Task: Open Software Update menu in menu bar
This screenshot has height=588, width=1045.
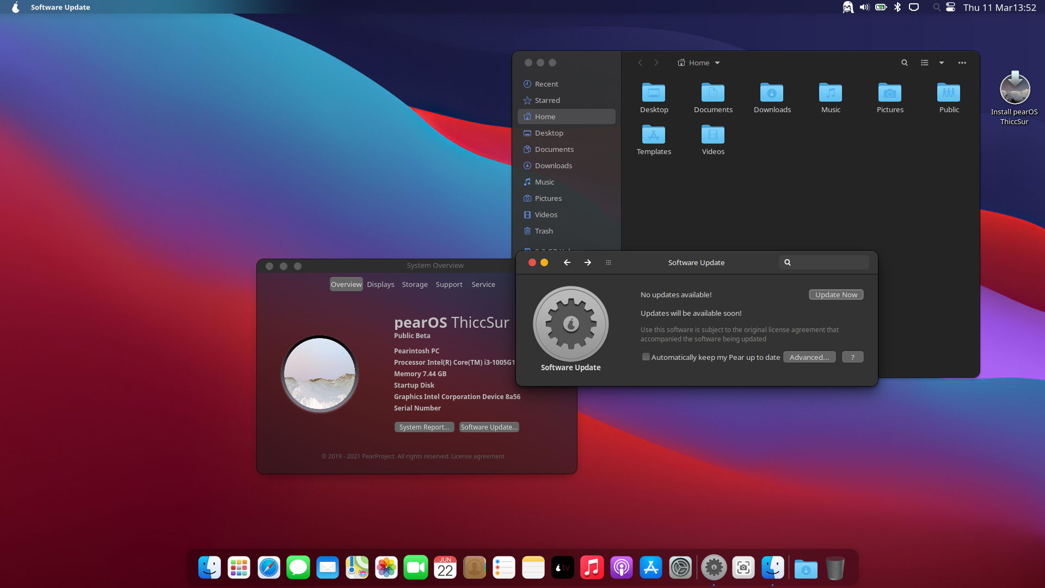Action: tap(60, 7)
